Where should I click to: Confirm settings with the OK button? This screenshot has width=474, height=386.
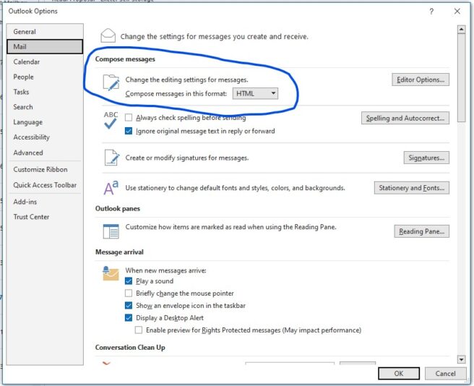(399, 374)
